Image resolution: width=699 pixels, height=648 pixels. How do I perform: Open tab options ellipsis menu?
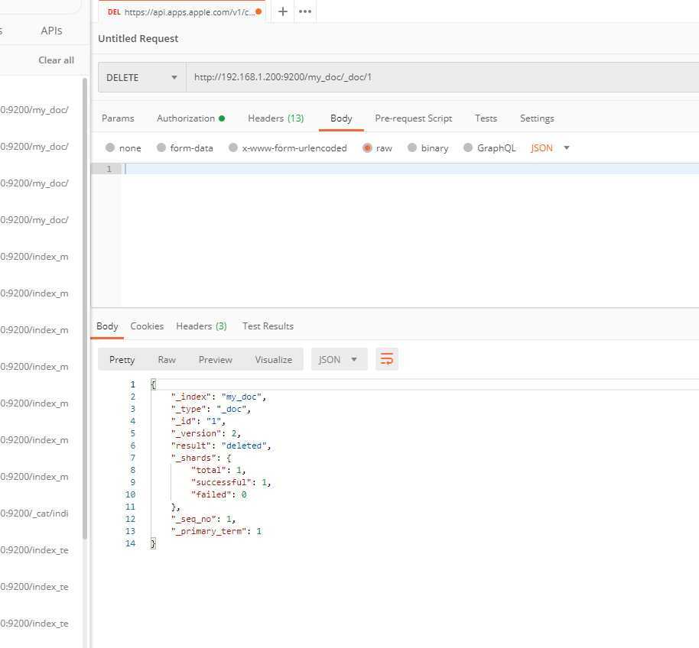click(305, 11)
